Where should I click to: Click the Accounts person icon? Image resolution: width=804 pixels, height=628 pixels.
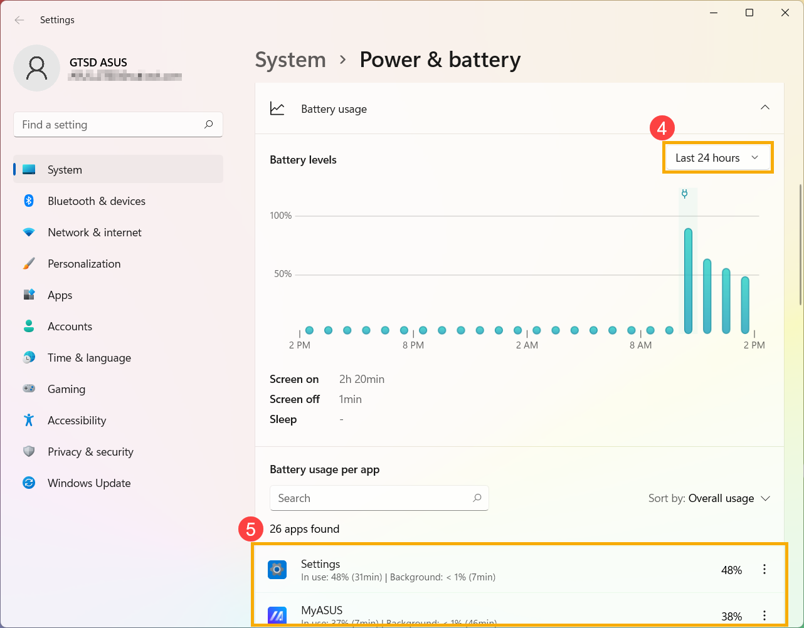(29, 326)
